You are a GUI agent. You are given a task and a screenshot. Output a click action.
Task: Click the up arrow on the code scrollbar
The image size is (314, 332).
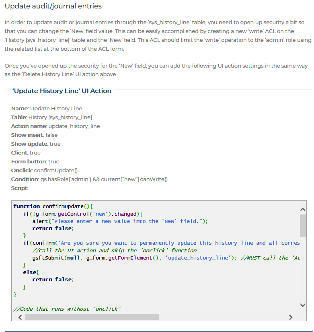tap(303, 209)
